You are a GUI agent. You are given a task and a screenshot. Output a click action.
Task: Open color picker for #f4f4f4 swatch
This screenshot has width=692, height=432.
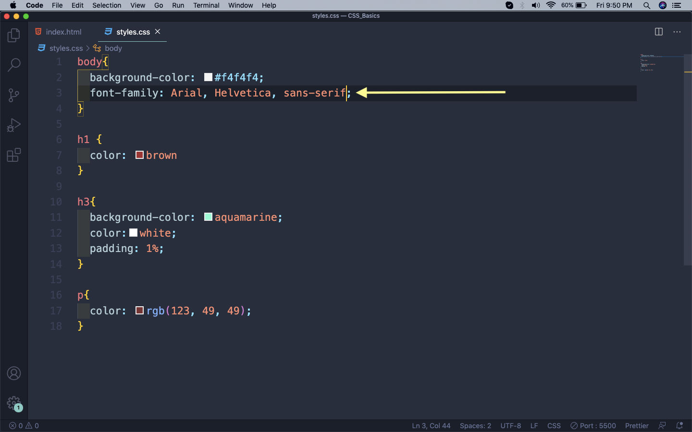click(x=208, y=77)
